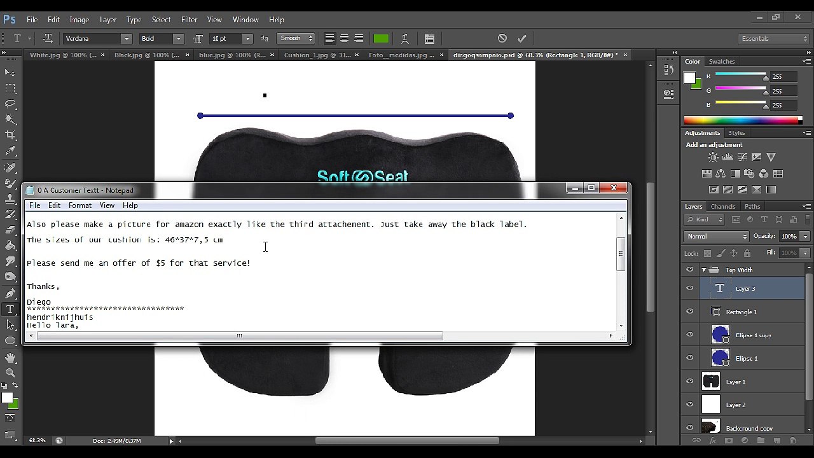Image resolution: width=814 pixels, height=458 pixels.
Task: Add a Photo Filter adjustment
Action: [x=749, y=174]
